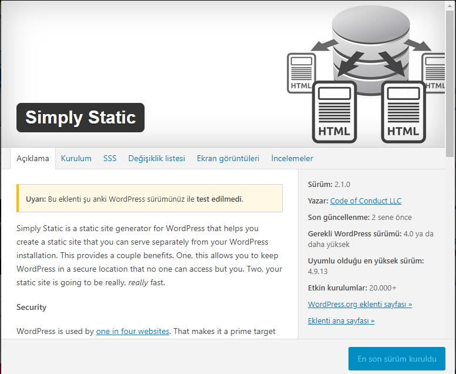
Task: Click the 'Son güncellenme: 2 sene önce' text
Action: (360, 218)
